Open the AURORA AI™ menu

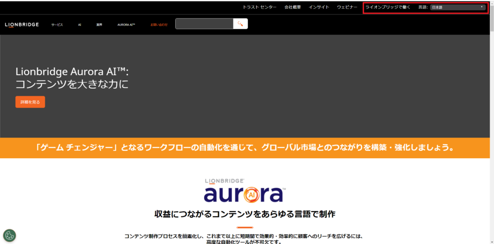[x=126, y=25]
